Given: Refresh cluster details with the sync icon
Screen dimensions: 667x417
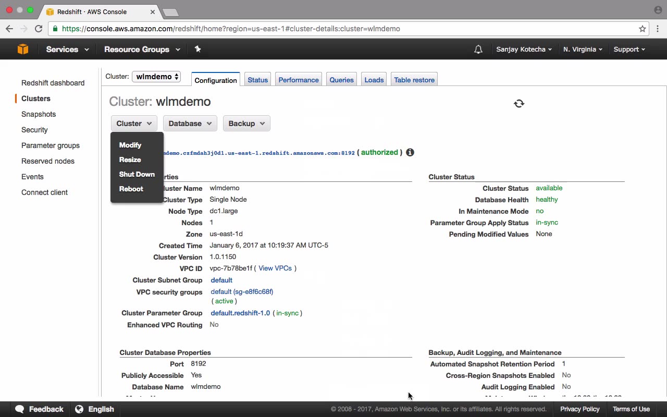Looking at the screenshot, I should tap(519, 103).
